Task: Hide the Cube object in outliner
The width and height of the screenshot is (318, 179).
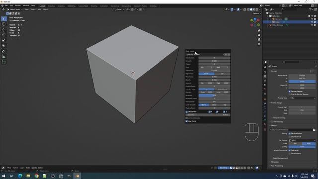Action: (312, 22)
